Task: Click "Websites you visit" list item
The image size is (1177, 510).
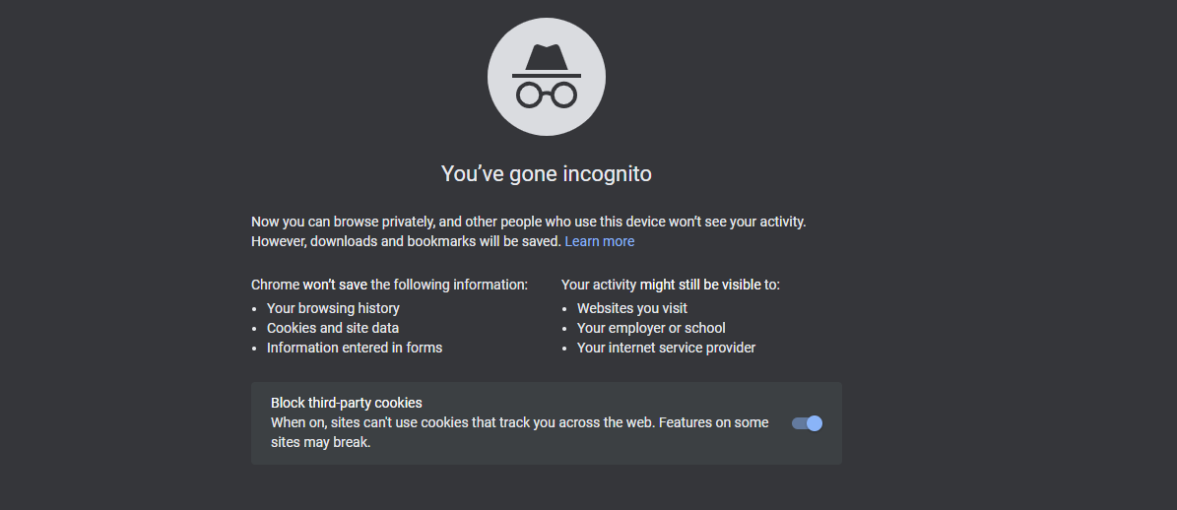Action: coord(632,308)
